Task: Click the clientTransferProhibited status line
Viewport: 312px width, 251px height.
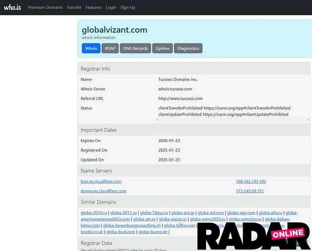Action: coord(224,108)
